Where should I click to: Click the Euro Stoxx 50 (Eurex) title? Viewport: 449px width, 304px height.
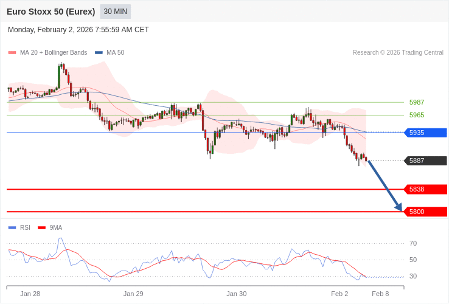tap(51, 12)
